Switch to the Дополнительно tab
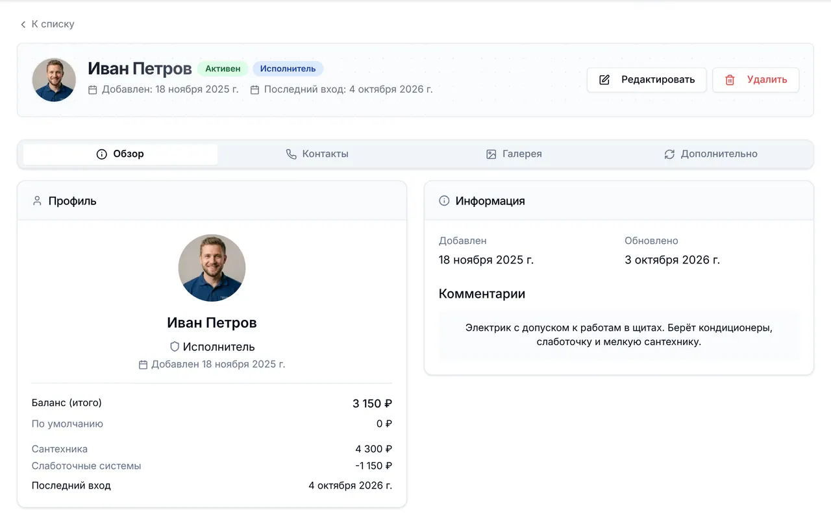The height and width of the screenshot is (519, 831). [x=711, y=154]
